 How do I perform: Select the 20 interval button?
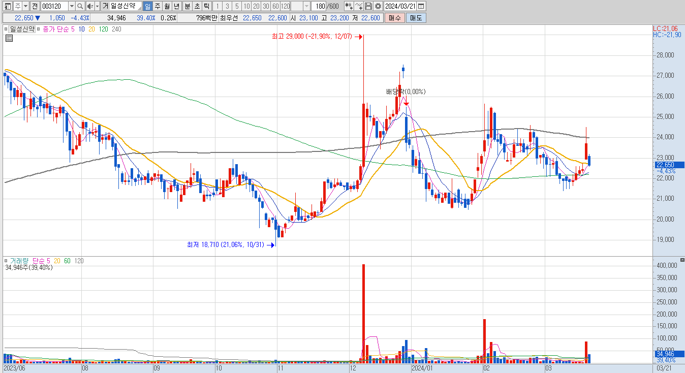point(256,6)
